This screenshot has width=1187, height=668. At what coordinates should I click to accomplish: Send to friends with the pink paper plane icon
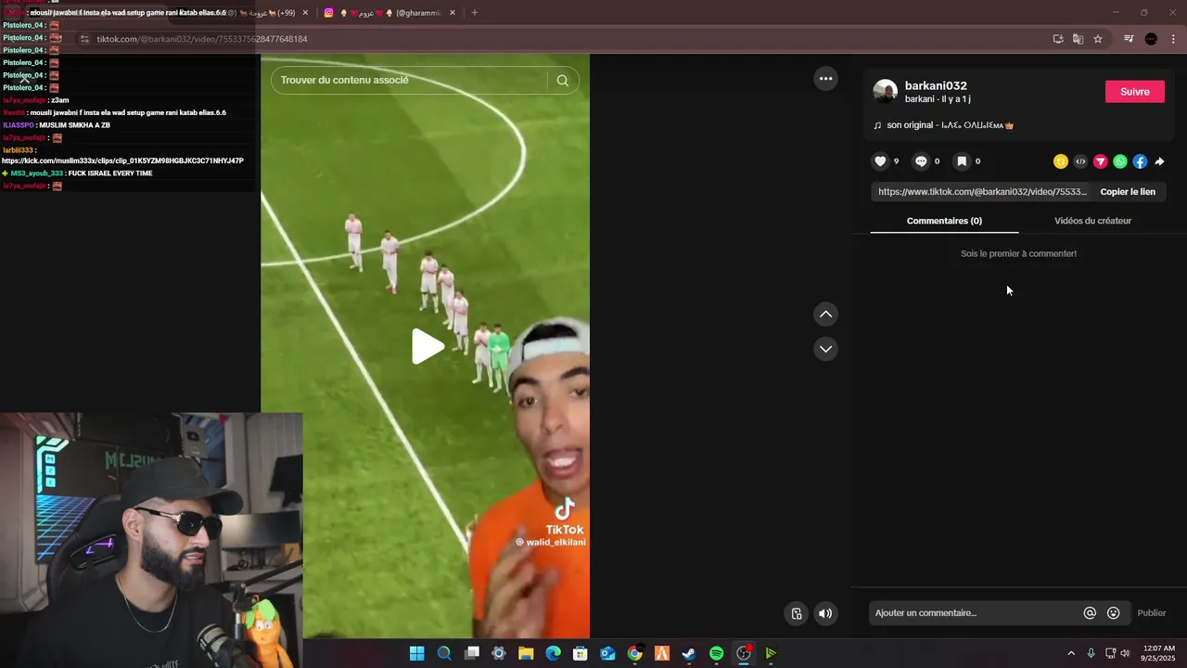[x=1101, y=161]
